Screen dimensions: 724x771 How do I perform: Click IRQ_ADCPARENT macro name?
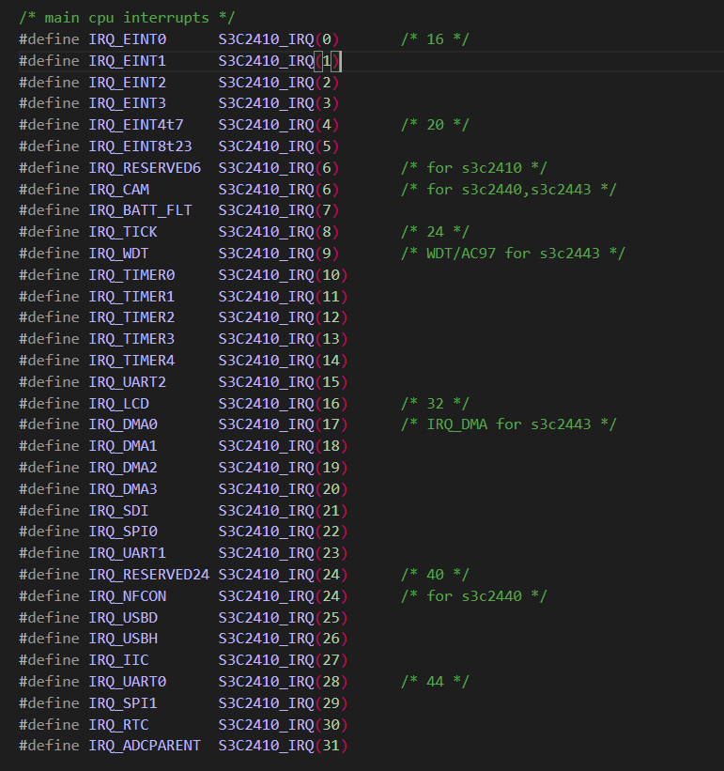145,746
